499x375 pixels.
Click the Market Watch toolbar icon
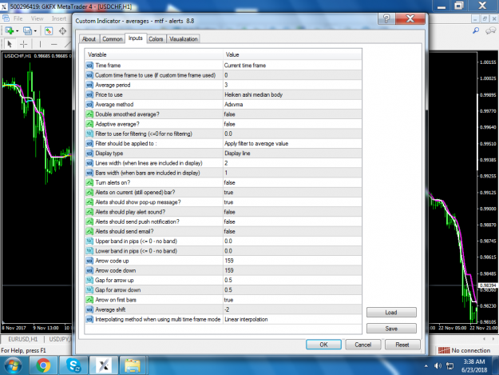49,31
